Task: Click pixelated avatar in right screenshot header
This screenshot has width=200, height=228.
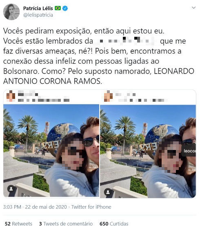Action: [108, 96]
